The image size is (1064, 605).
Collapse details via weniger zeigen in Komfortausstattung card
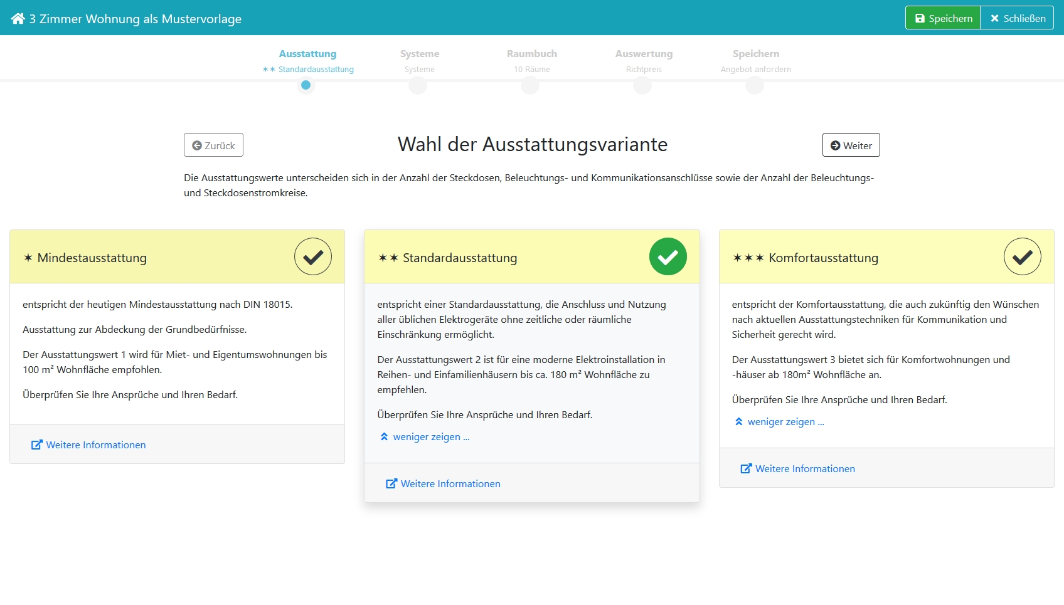(785, 421)
